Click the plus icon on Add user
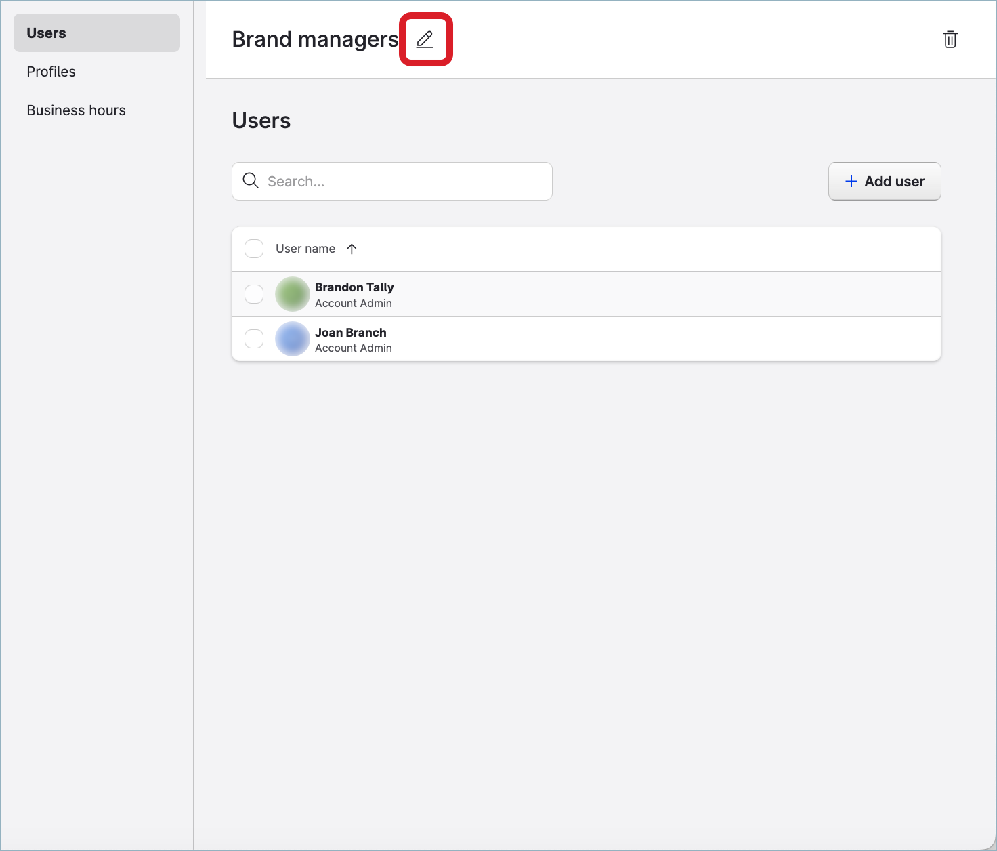The width and height of the screenshot is (997, 851). (851, 181)
